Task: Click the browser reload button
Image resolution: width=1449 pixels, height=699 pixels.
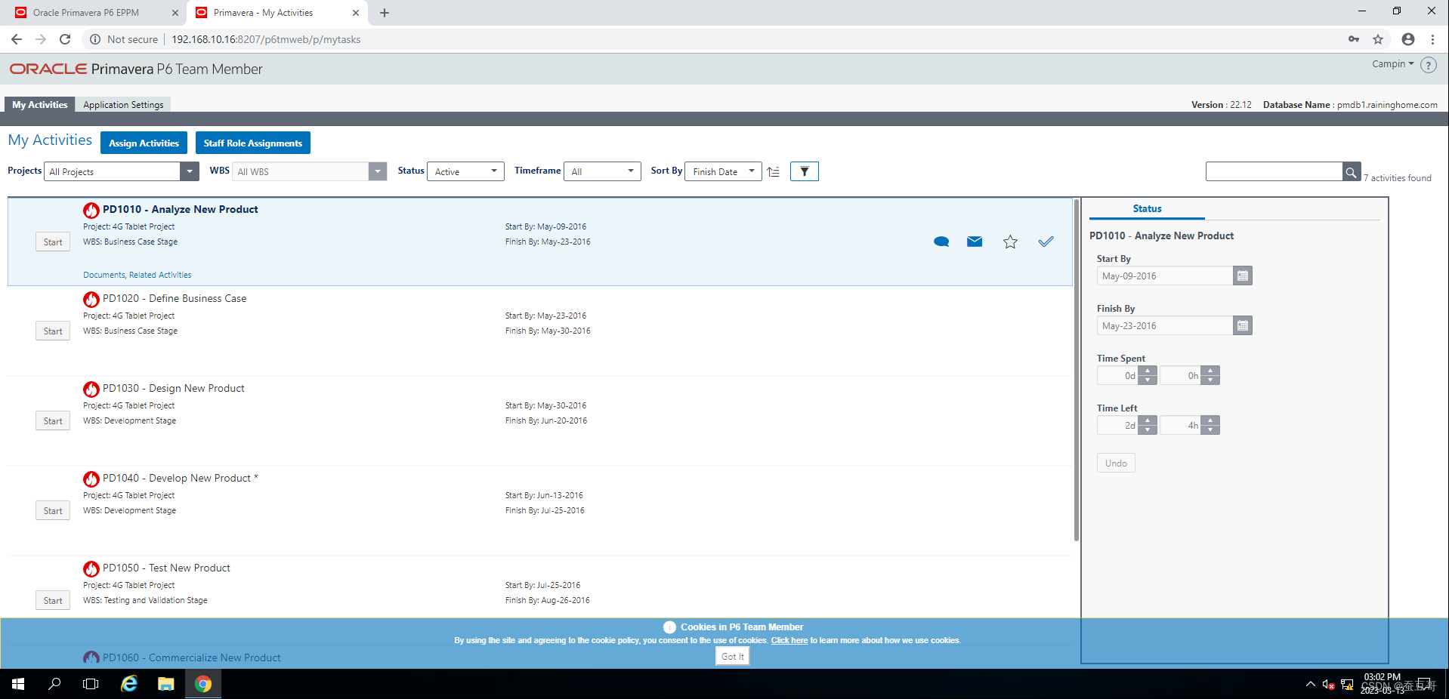Action: pos(65,39)
